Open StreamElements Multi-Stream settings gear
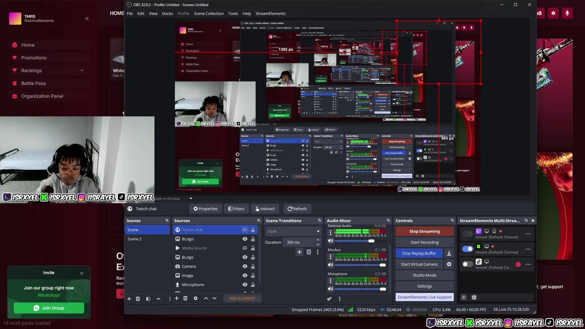Image resolution: width=585 pixels, height=329 pixels. coord(474,297)
